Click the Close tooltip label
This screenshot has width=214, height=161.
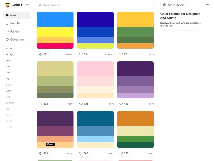point(50,144)
